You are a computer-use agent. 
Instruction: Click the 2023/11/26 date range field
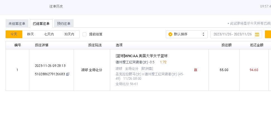(x=233, y=34)
